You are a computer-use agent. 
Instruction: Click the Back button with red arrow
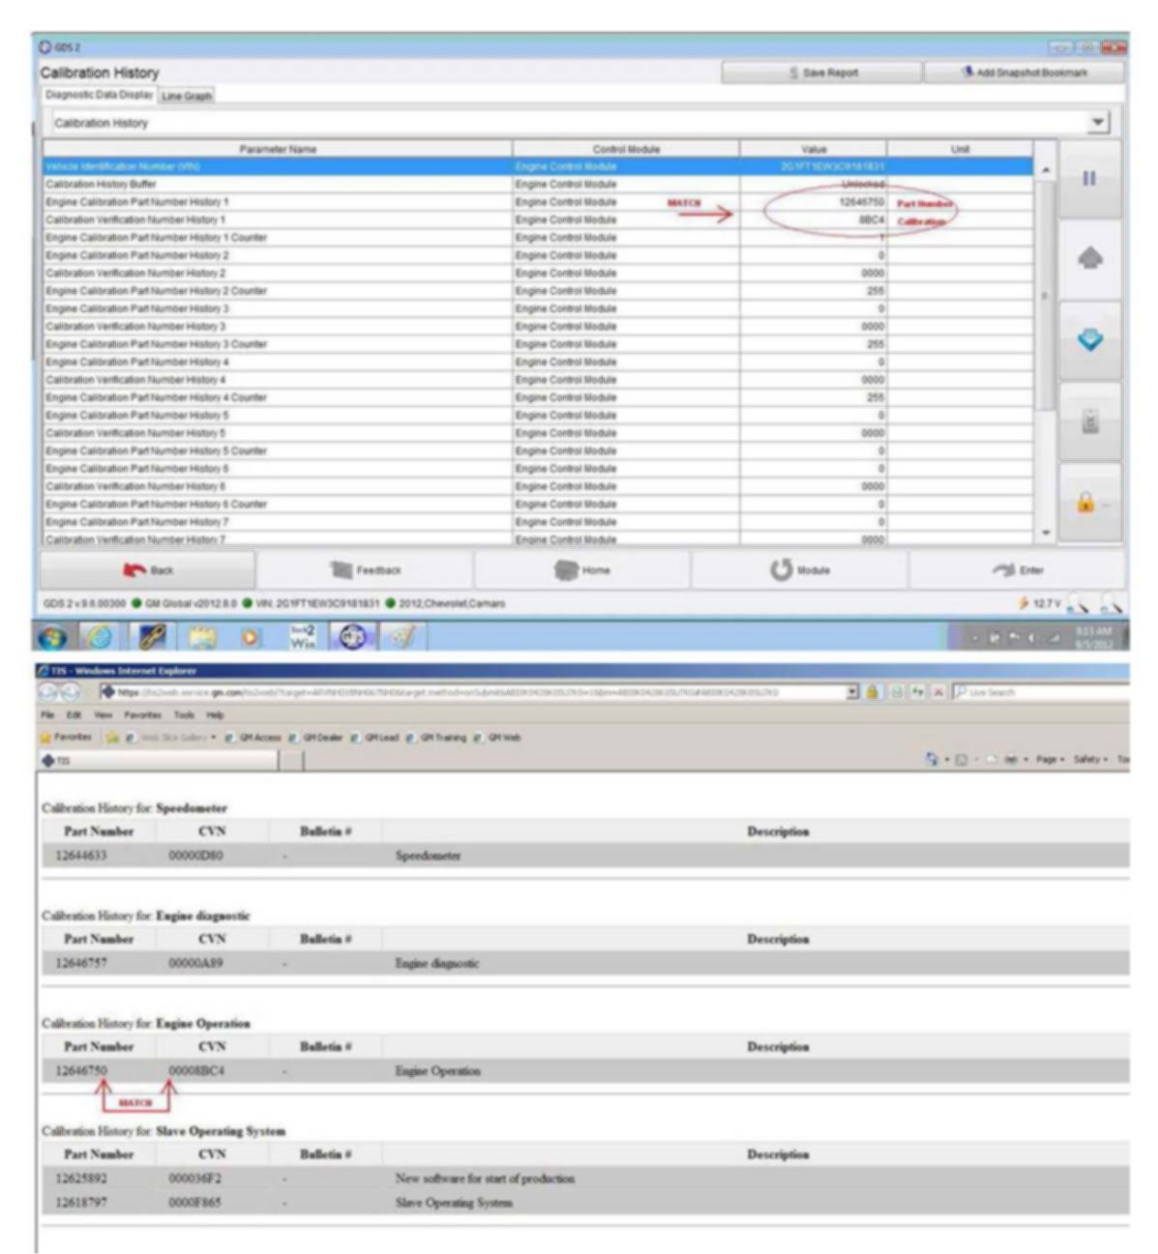[x=148, y=570]
